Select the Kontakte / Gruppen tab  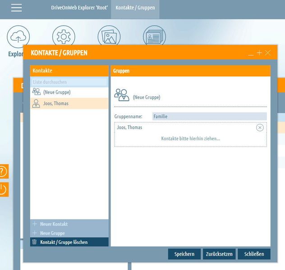tap(135, 8)
